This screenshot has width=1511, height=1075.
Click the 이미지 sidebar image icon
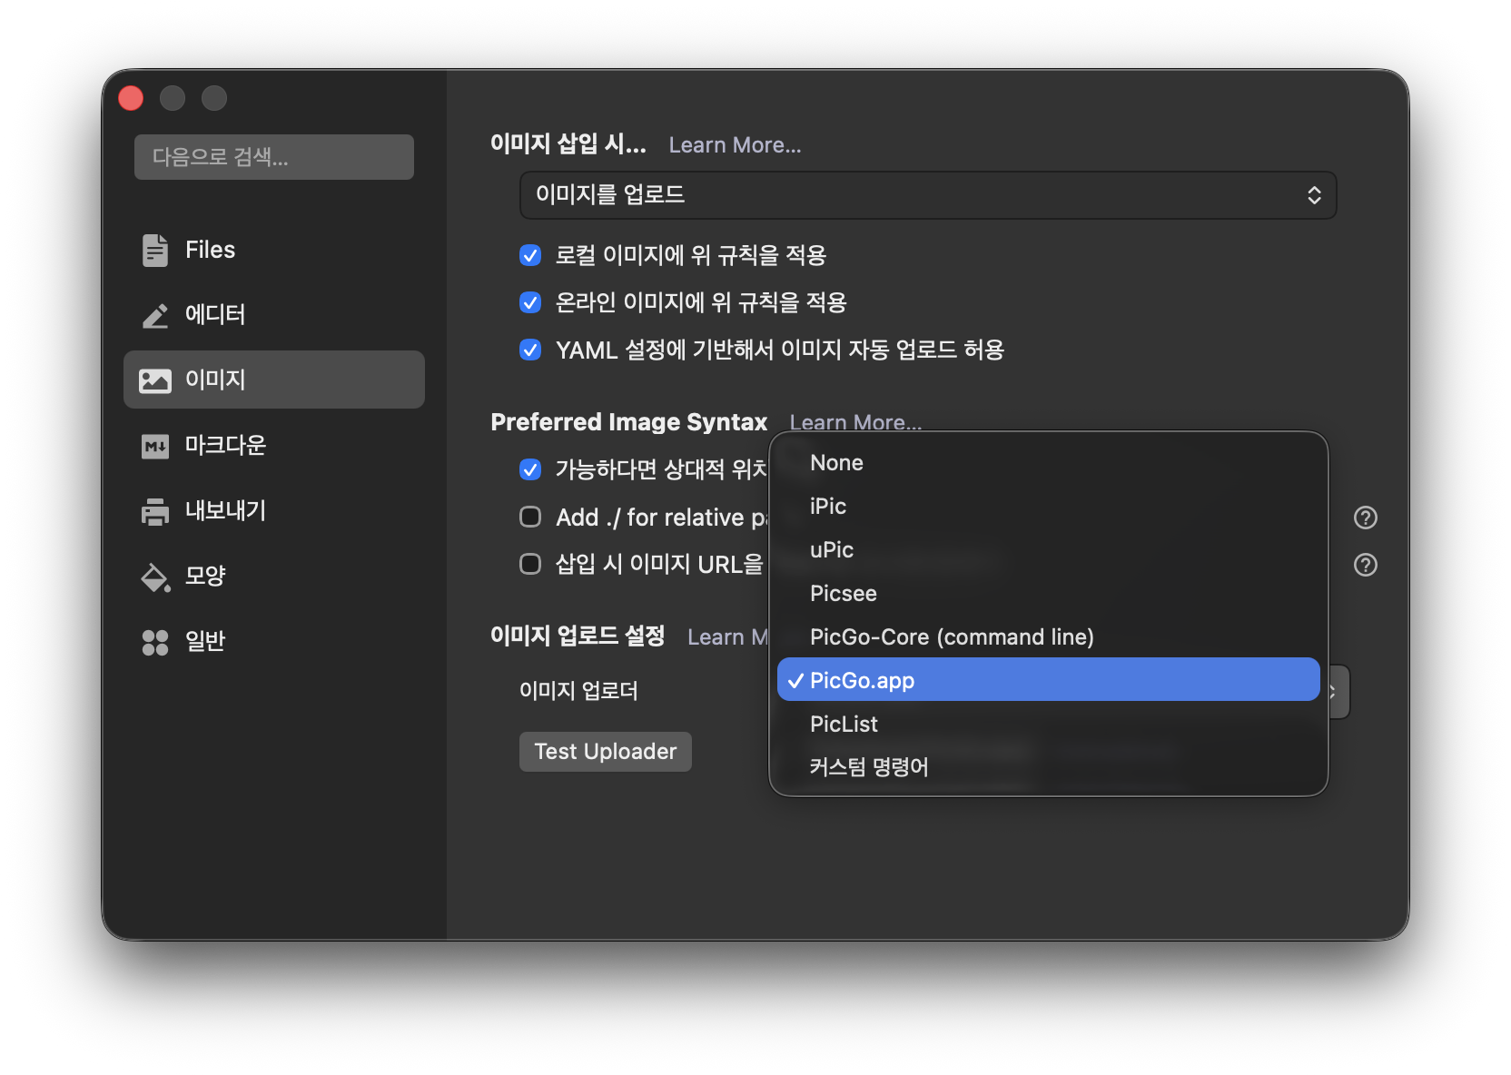tap(154, 380)
